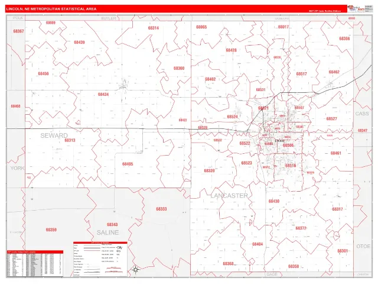Click the 68372 ZIP label
This screenshot has height=284, width=378.
[x=301, y=228]
